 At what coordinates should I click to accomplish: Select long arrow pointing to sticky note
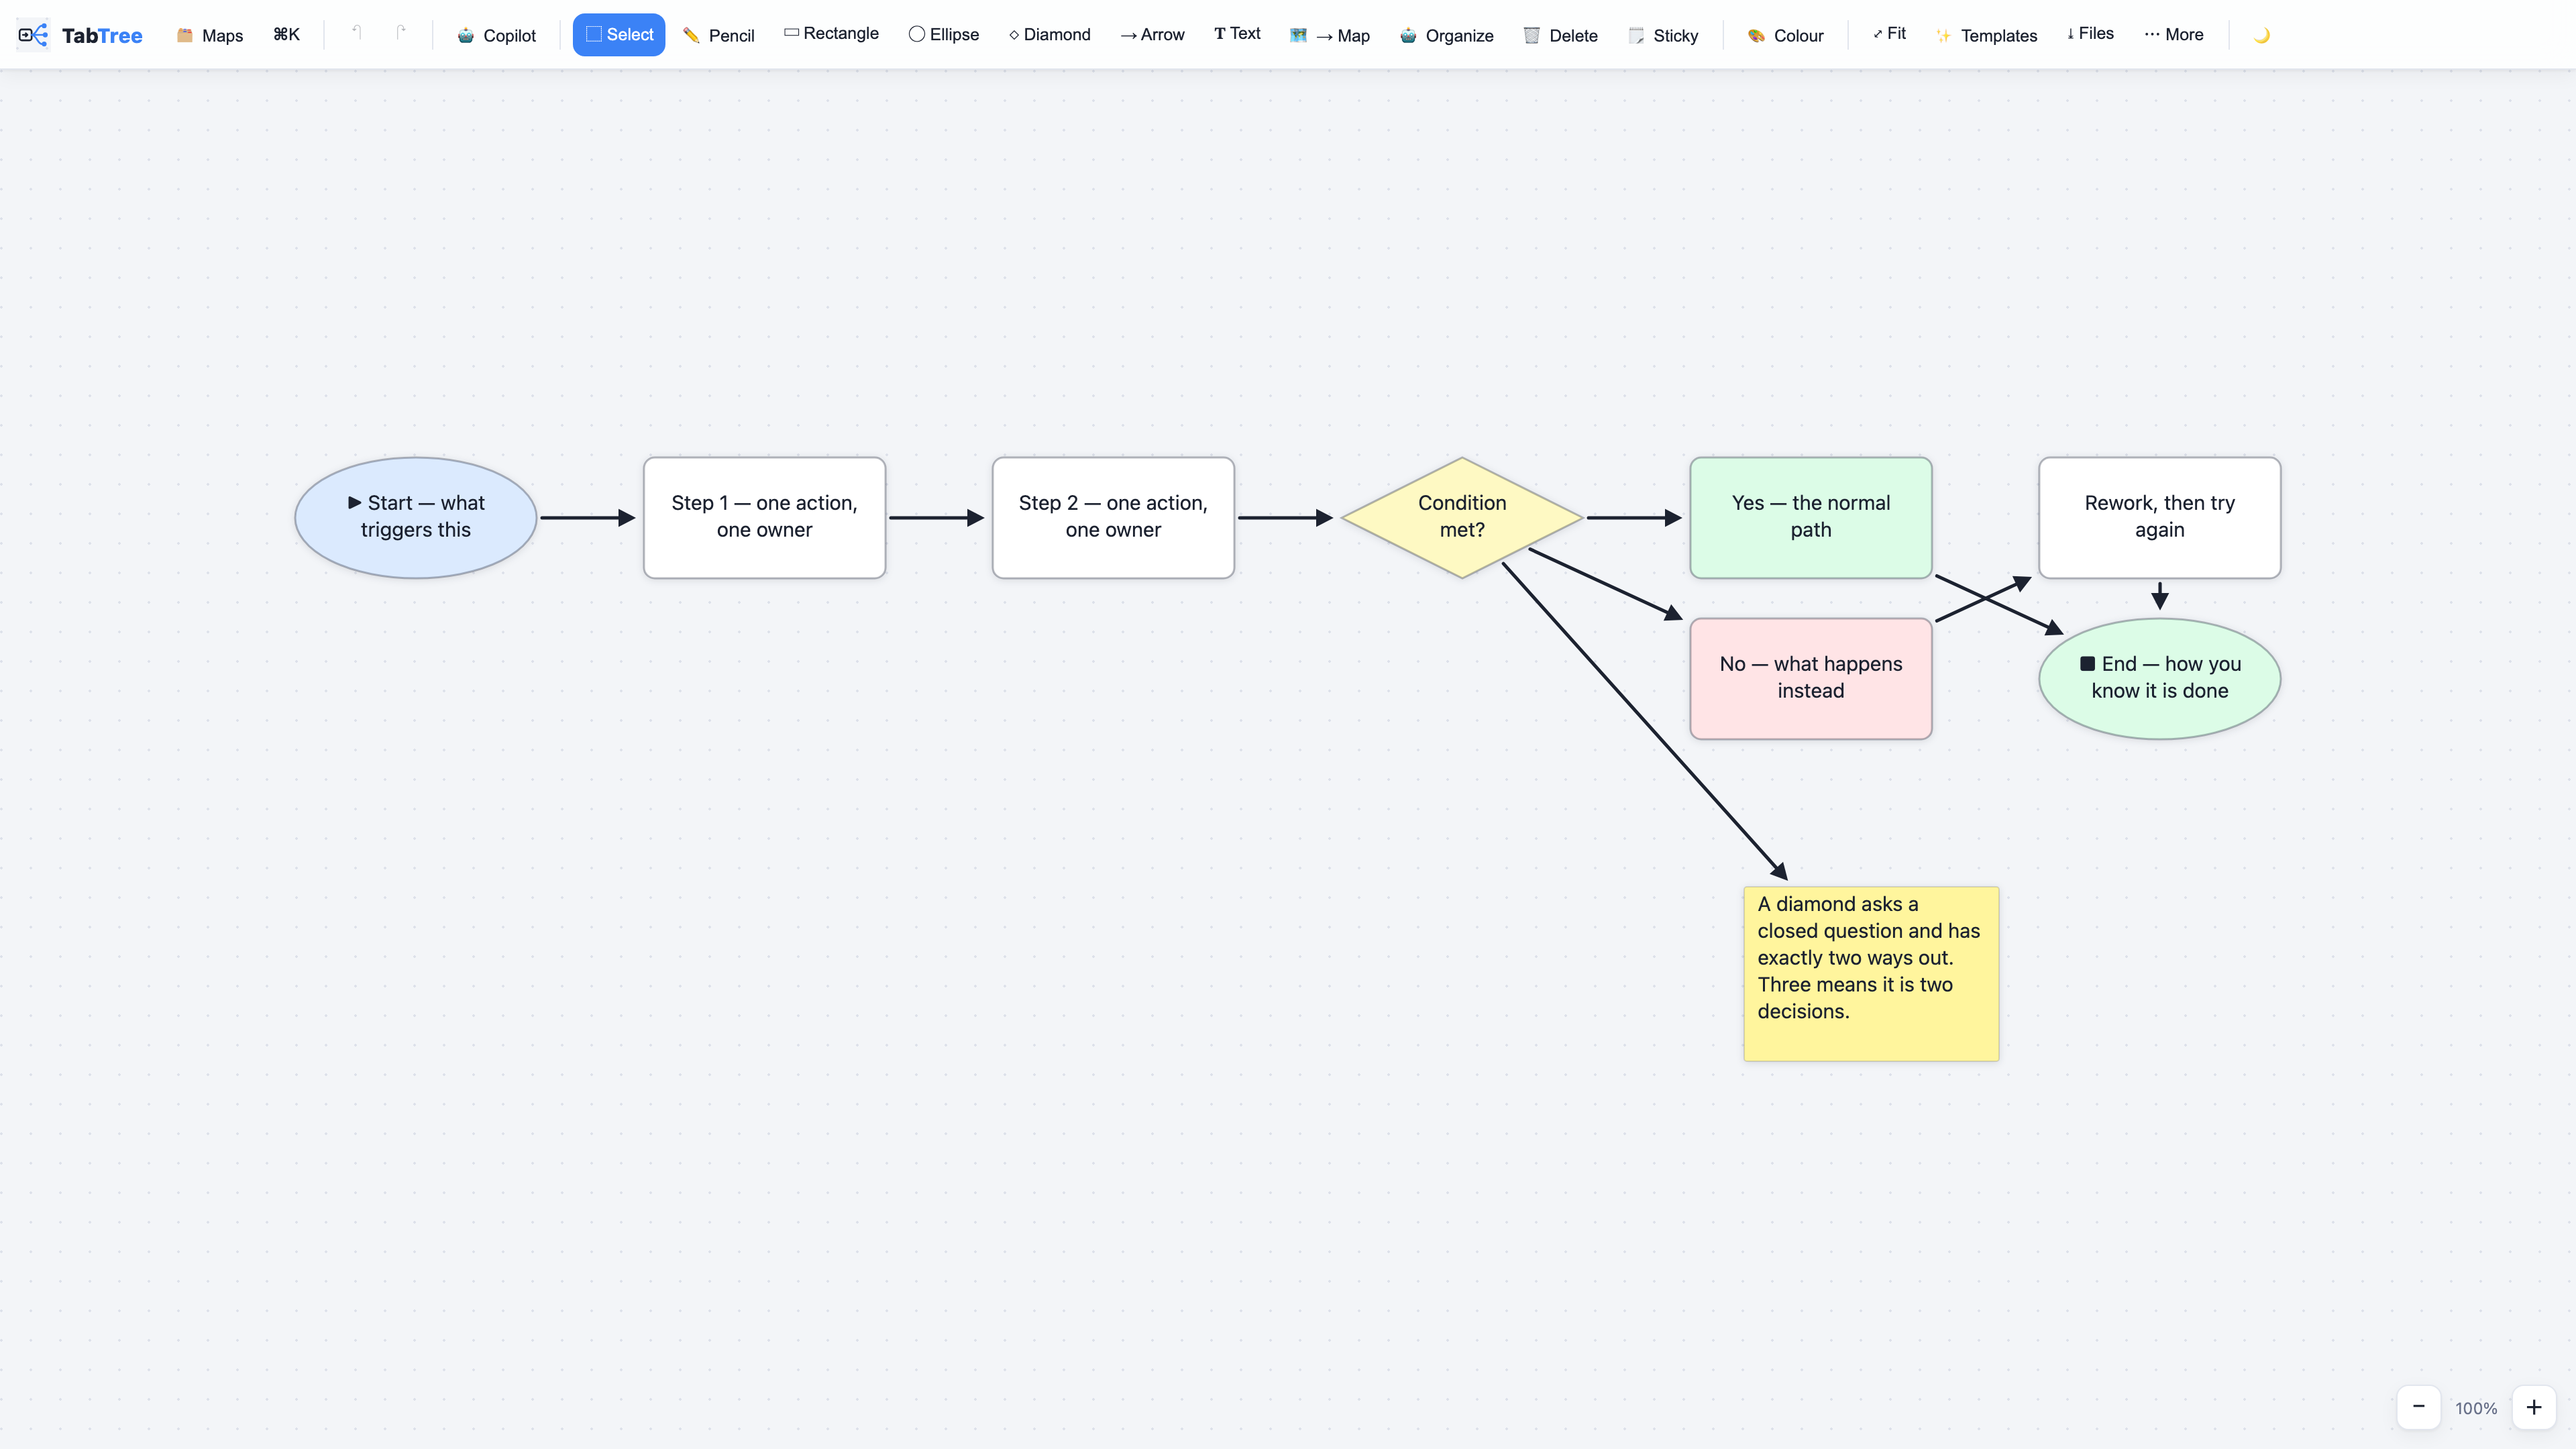click(1645, 721)
